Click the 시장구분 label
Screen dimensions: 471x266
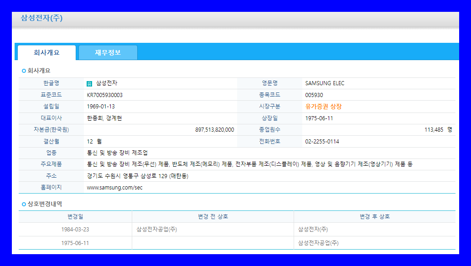(x=270, y=106)
